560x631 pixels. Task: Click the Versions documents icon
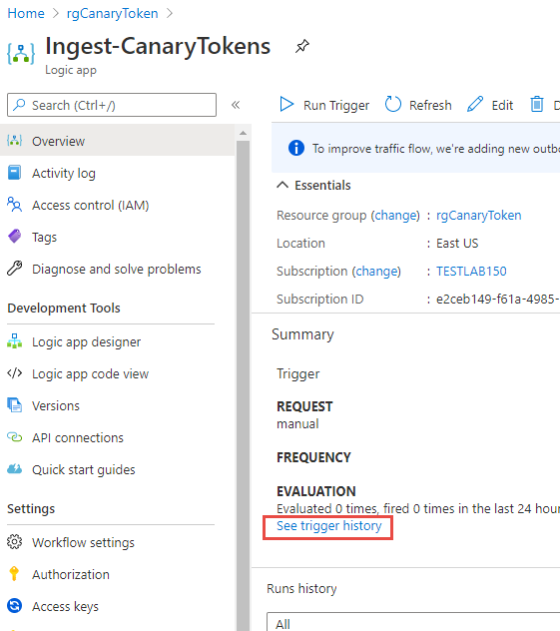[15, 404]
